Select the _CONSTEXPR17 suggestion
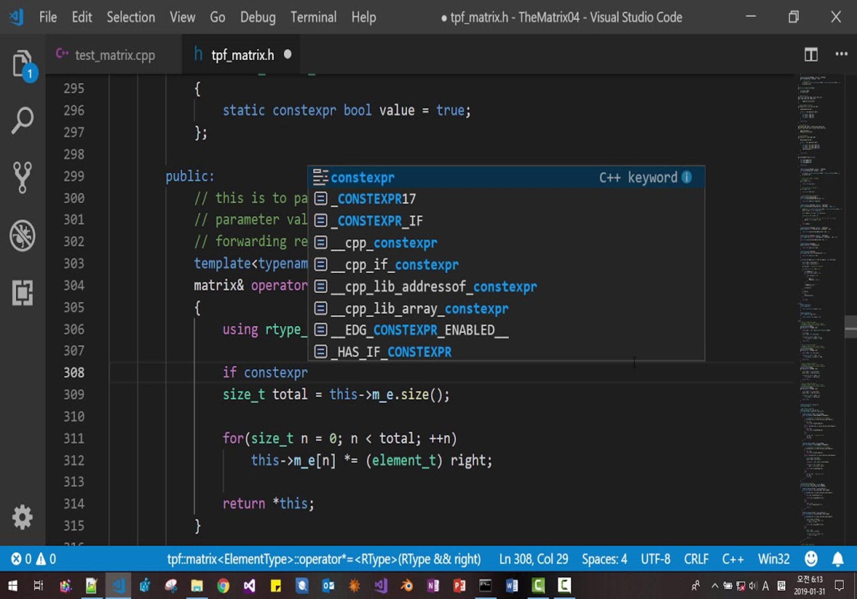Viewport: 857px width, 599px height. point(506,199)
